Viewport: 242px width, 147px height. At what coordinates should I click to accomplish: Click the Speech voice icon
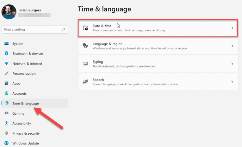point(85,82)
